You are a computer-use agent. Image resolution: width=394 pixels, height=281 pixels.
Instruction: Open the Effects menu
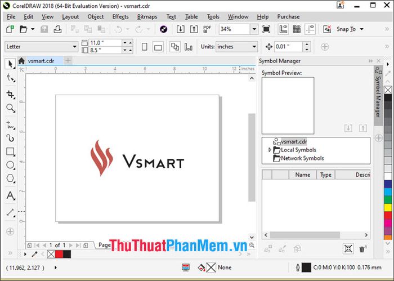120,16
